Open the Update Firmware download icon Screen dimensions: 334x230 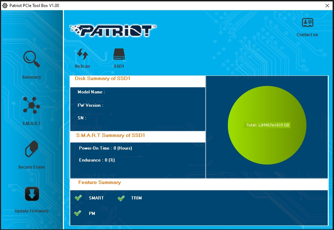pyautogui.click(x=32, y=194)
